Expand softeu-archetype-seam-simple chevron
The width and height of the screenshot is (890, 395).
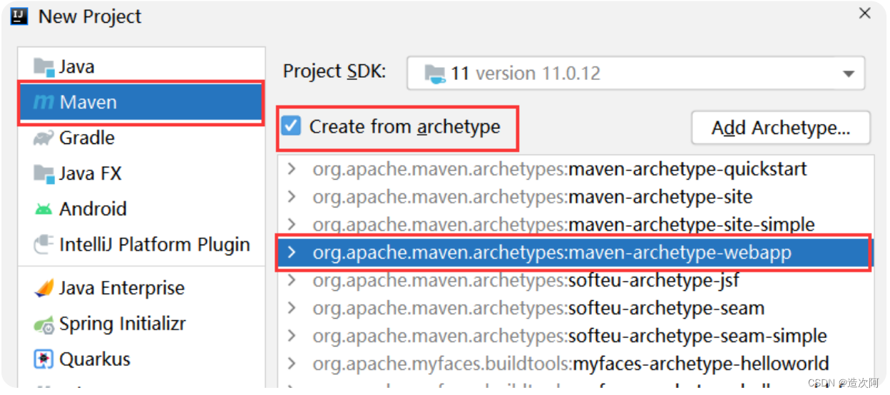click(291, 336)
